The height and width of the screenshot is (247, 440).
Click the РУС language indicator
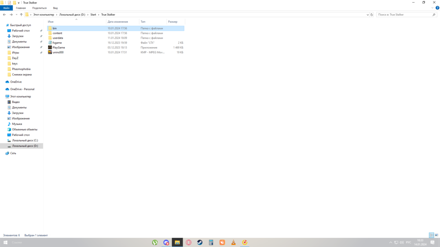[x=409, y=243]
